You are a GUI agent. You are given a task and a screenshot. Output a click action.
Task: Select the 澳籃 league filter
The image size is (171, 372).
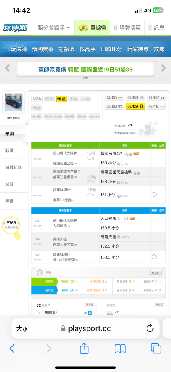pyautogui.click(x=37, y=108)
